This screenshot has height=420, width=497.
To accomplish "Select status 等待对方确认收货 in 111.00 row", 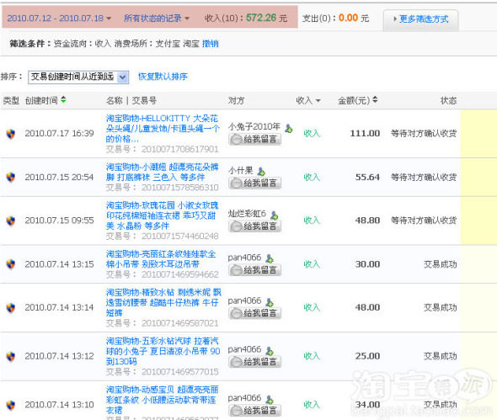I will [x=424, y=133].
